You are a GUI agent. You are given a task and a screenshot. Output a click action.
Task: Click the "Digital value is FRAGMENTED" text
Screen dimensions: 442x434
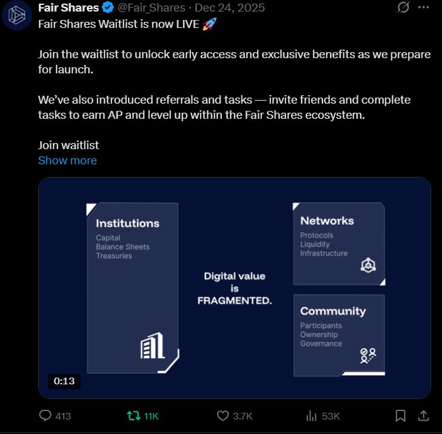coord(235,288)
